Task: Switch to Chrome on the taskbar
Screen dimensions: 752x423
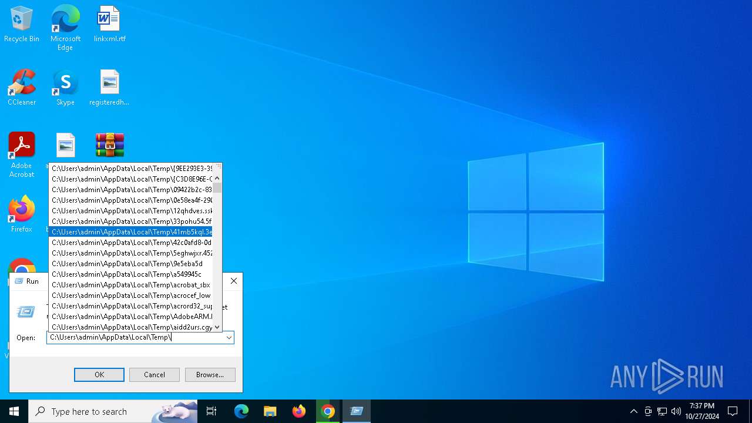Action: 328,411
